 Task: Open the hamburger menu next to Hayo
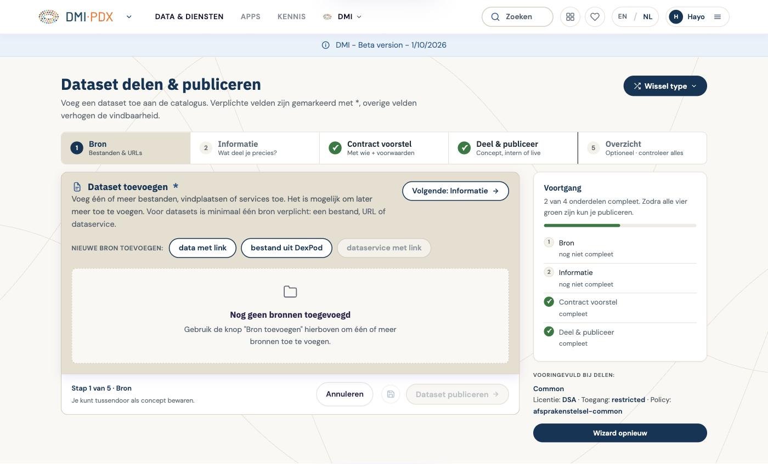tap(717, 16)
